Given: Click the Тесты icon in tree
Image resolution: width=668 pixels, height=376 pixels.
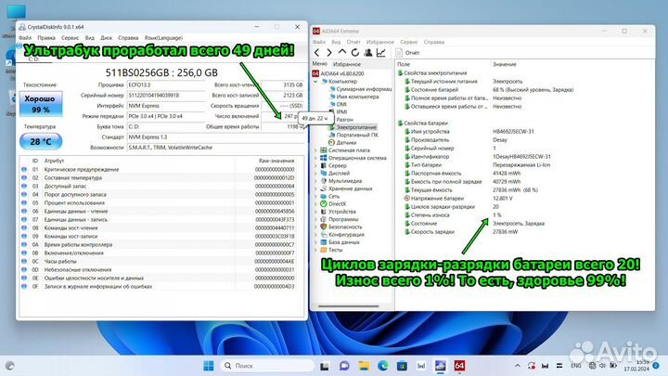Looking at the screenshot, I should tap(324, 251).
